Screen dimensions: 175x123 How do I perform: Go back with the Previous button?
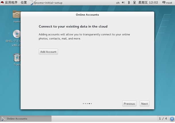129,104
